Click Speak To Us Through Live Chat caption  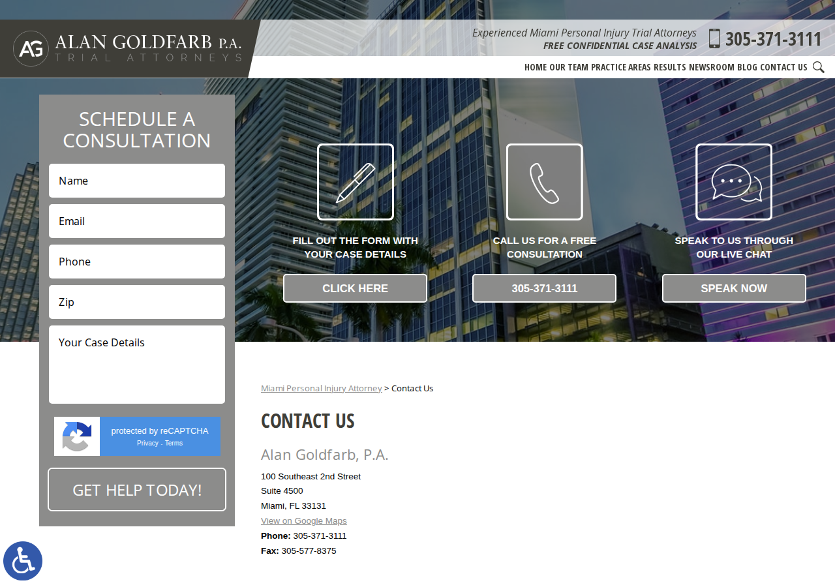[734, 247]
